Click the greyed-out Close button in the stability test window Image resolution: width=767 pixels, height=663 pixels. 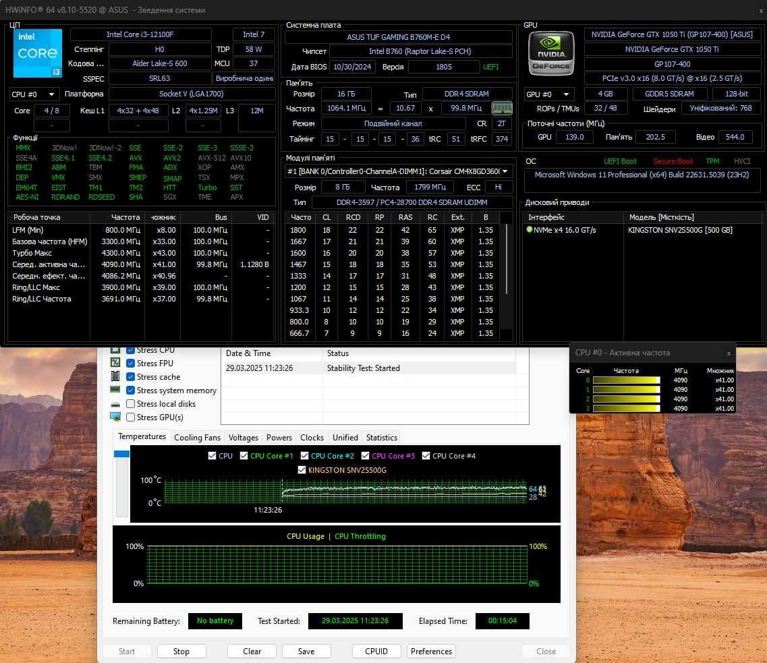point(546,652)
